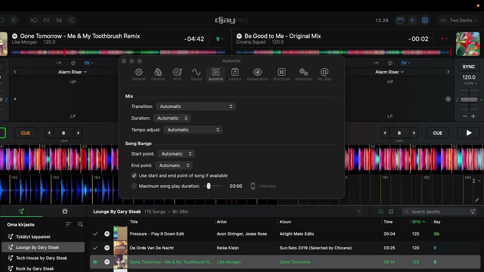Open the left deck FX dropdown

[x=89, y=63]
